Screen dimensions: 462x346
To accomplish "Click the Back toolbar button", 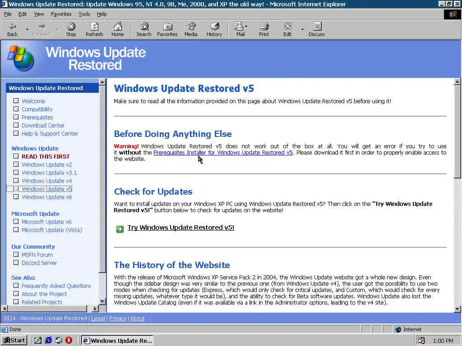I will (12, 29).
